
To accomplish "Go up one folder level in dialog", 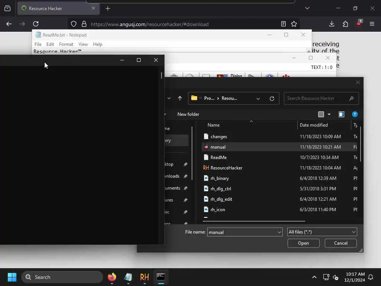I will 180,98.
